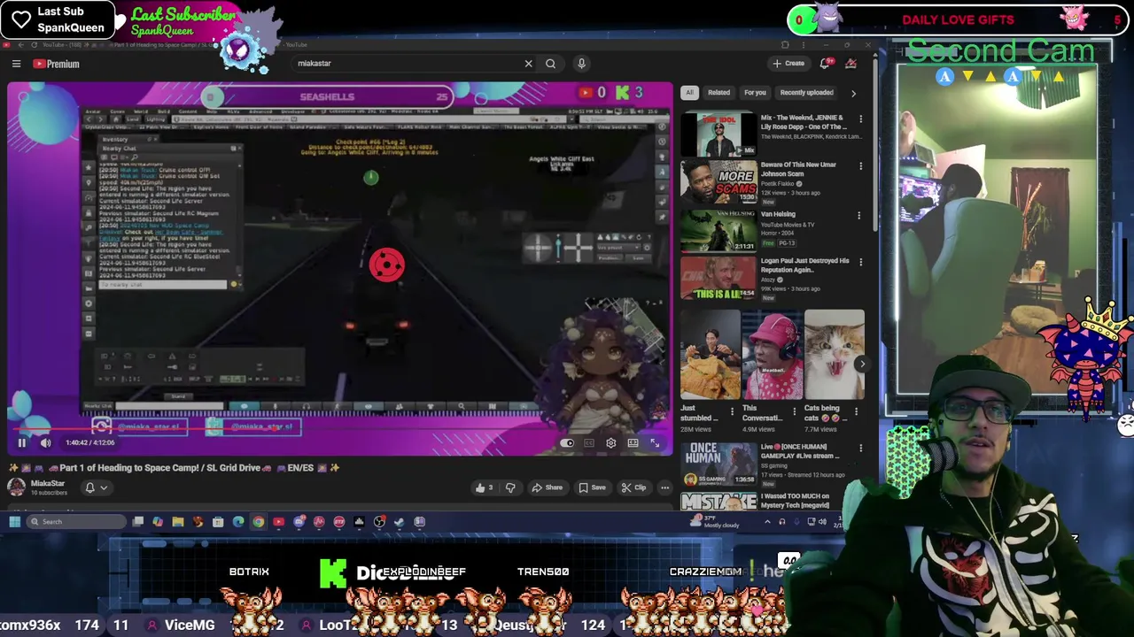The height and width of the screenshot is (637, 1134).
Task: Run search with the magnifier button
Action: [x=550, y=64]
